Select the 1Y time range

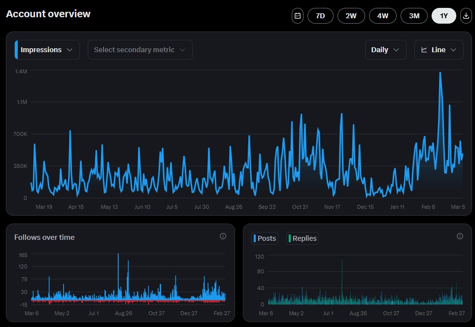coord(444,16)
